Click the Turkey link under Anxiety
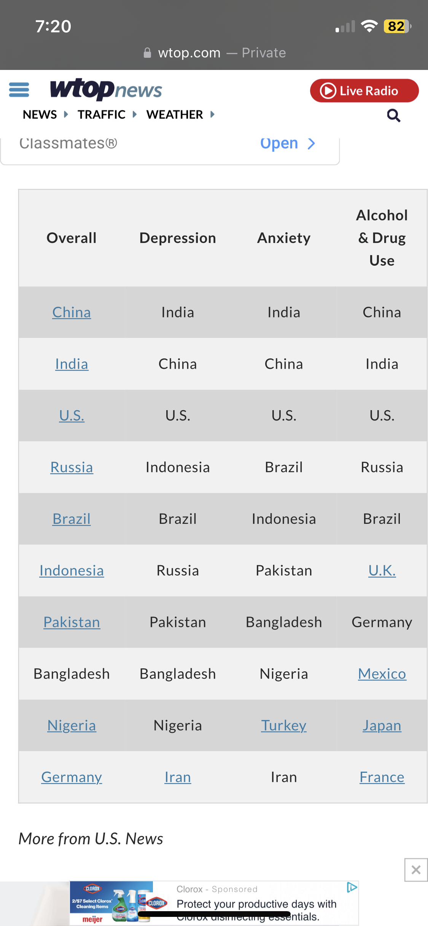The width and height of the screenshot is (428, 926). click(284, 726)
